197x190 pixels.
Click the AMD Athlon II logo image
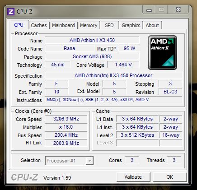[162, 53]
